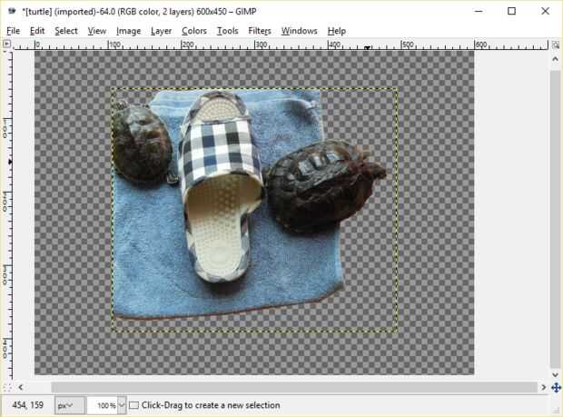Click the GIMP Wilber icon in title bar

(x=12, y=11)
